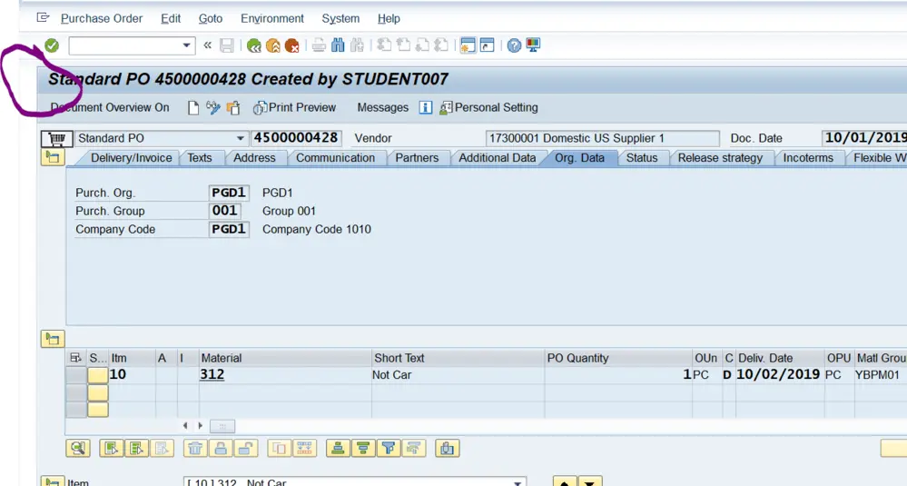Image resolution: width=907 pixels, height=486 pixels.
Task: Click the yellow status cell of item 10
Action: coord(98,375)
